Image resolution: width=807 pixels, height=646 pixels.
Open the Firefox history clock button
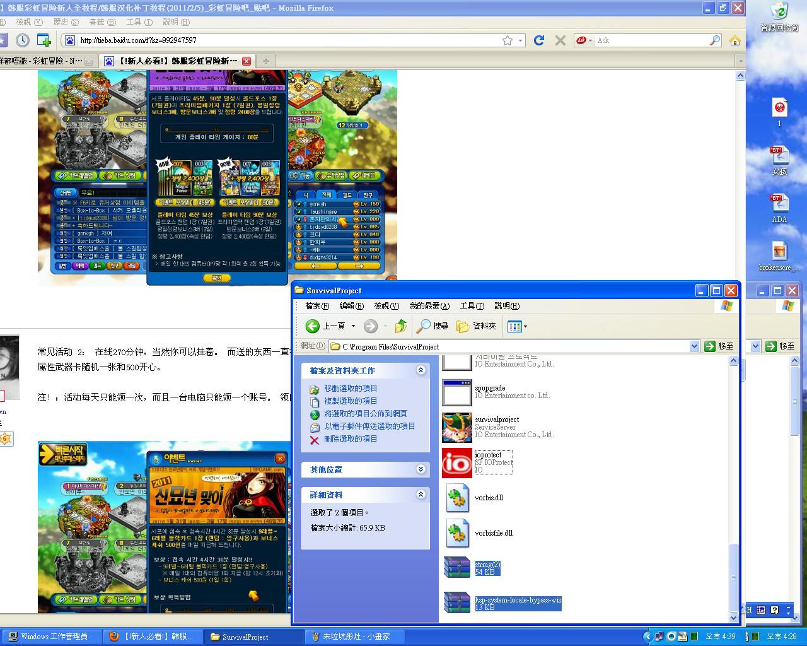click(23, 40)
